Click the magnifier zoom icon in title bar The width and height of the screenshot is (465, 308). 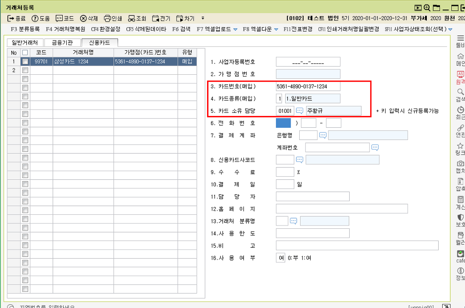pos(427,8)
